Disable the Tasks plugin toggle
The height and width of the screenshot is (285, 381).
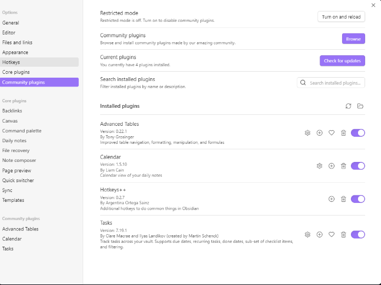point(357,235)
